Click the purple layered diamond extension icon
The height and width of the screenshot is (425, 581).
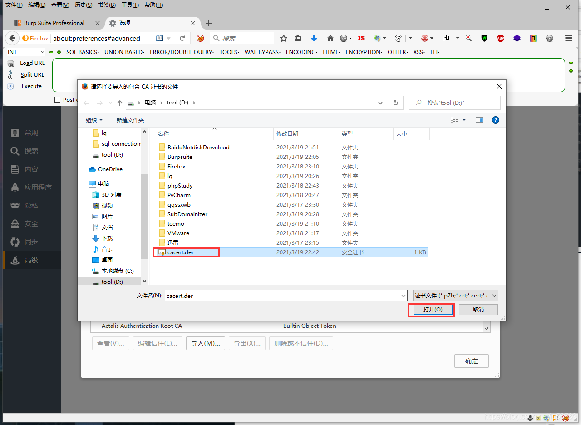coord(517,39)
